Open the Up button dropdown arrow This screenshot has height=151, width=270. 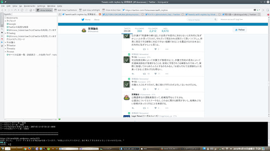[19, 10]
